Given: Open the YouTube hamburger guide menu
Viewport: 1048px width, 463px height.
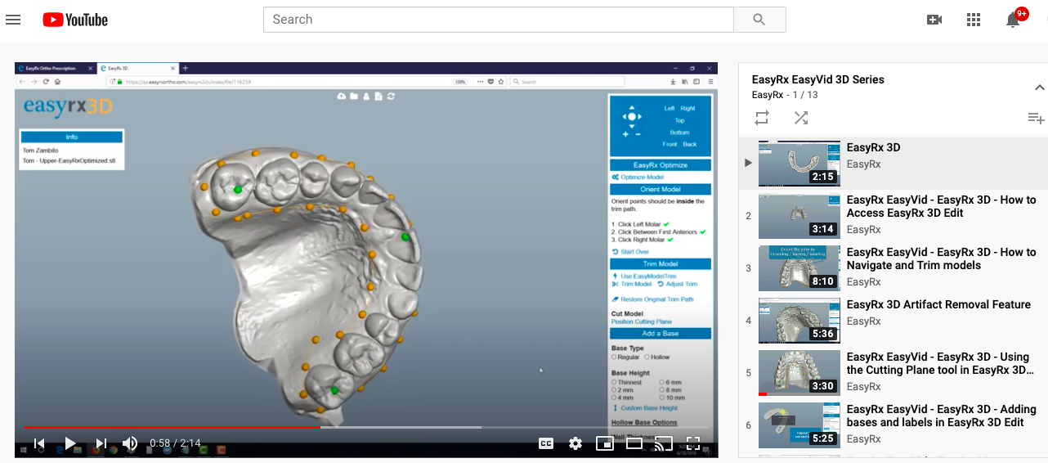Looking at the screenshot, I should (x=13, y=20).
